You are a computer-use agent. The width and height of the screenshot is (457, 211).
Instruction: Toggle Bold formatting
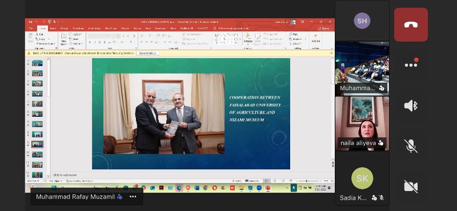[90, 42]
